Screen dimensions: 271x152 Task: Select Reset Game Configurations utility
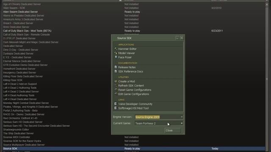point(135,90)
